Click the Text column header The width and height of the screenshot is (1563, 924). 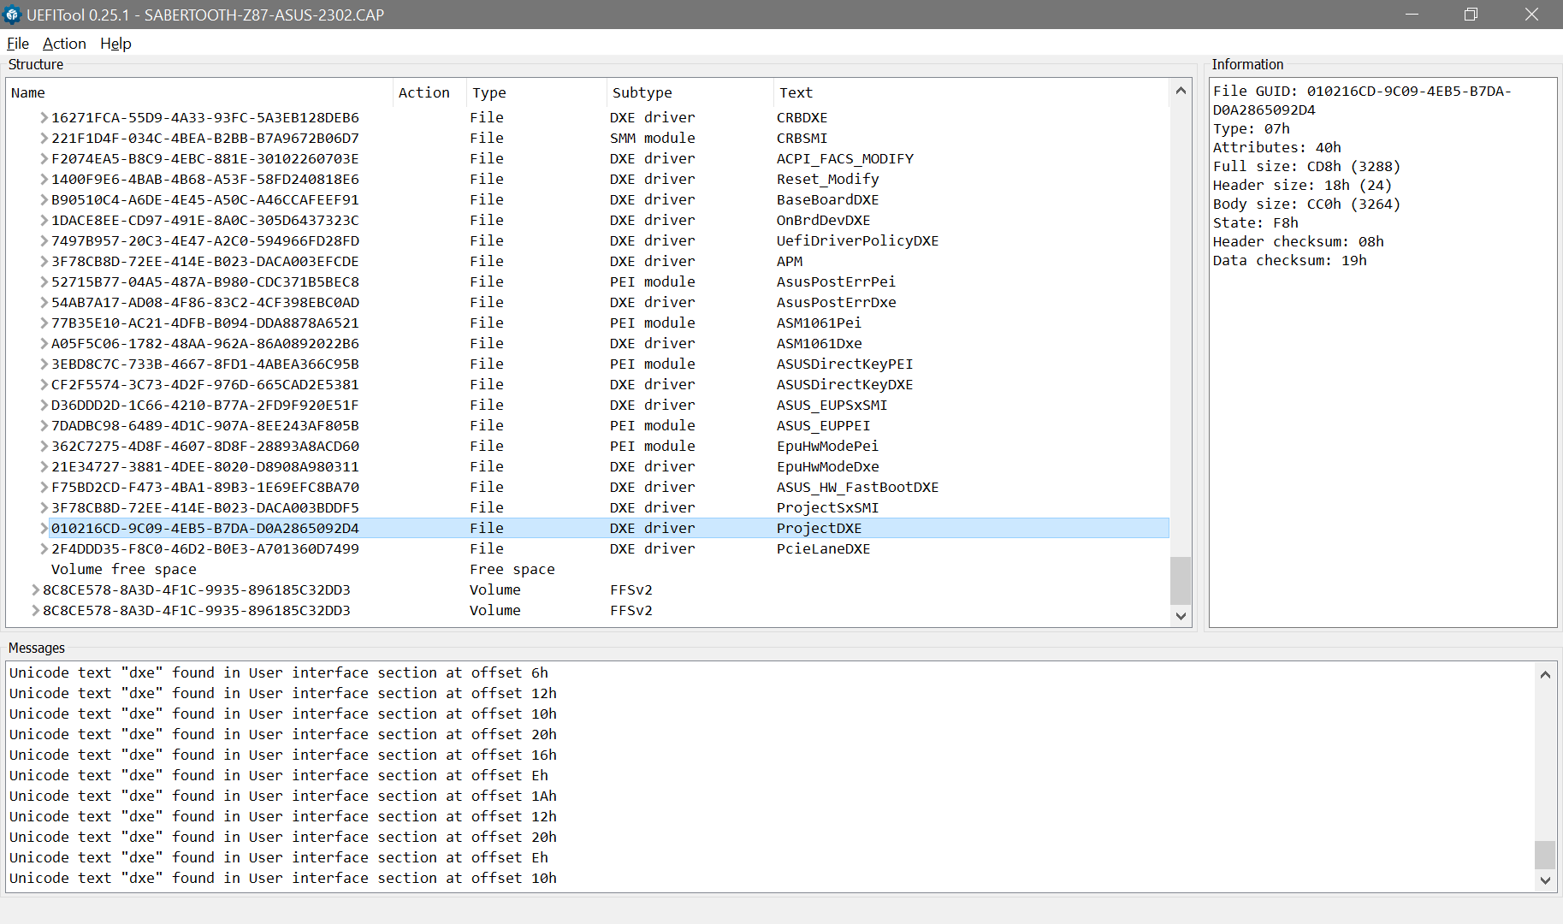click(971, 92)
